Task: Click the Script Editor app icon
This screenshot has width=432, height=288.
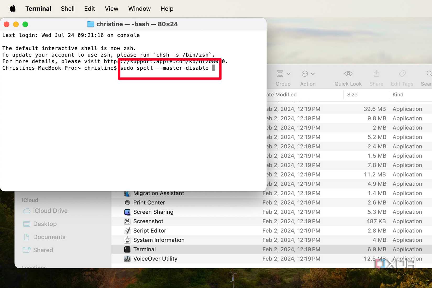Action: (128, 231)
